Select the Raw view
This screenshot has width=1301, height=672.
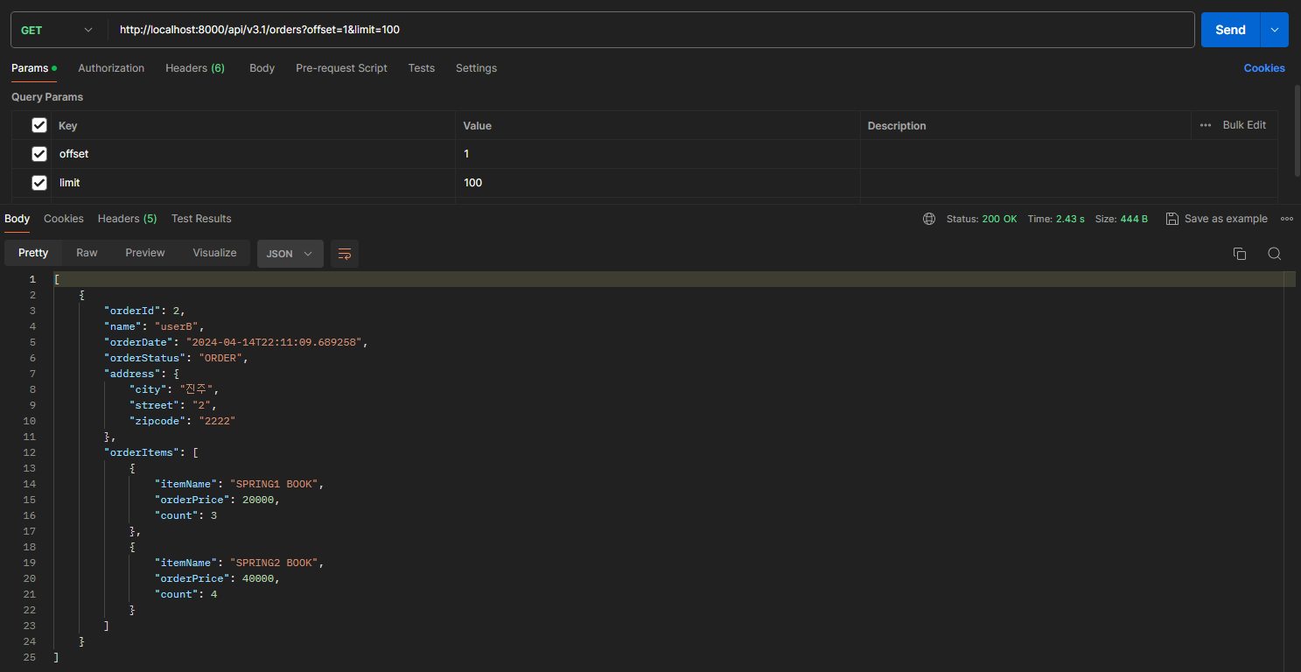pos(87,253)
